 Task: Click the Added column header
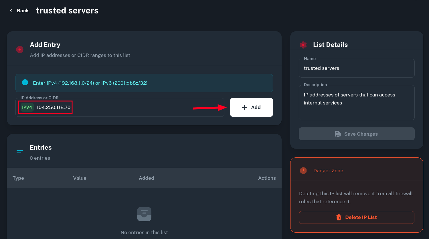(146, 178)
